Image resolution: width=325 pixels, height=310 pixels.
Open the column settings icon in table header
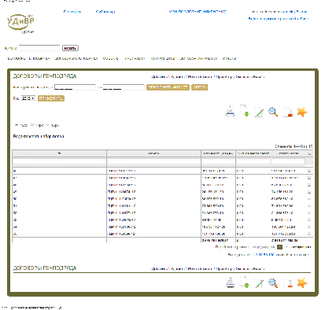[309, 153]
